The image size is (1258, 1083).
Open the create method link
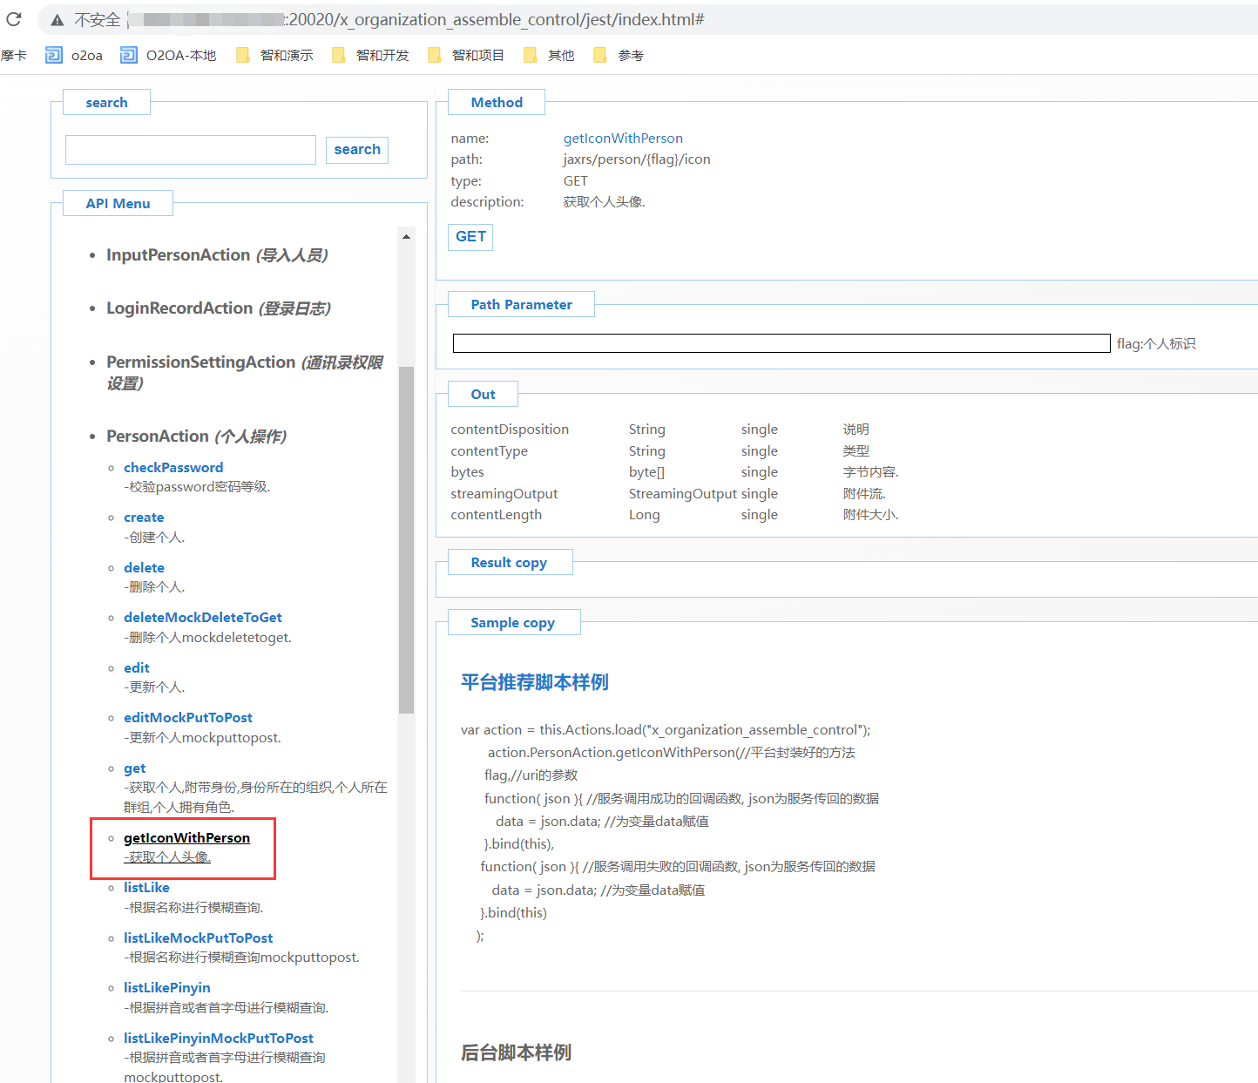click(x=144, y=518)
